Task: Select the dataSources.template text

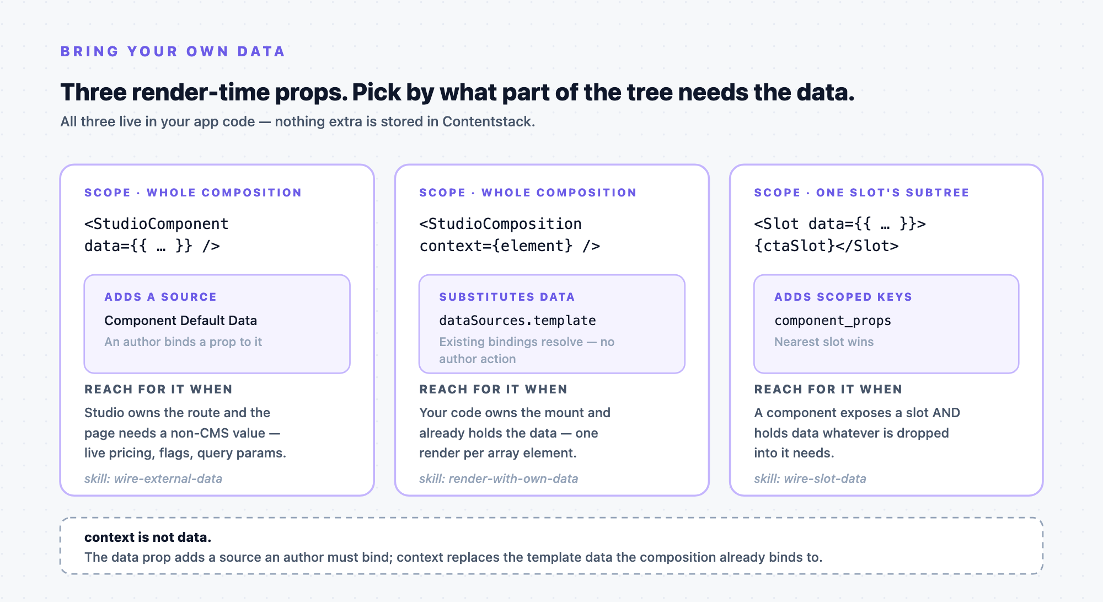Action: pyautogui.click(x=517, y=321)
